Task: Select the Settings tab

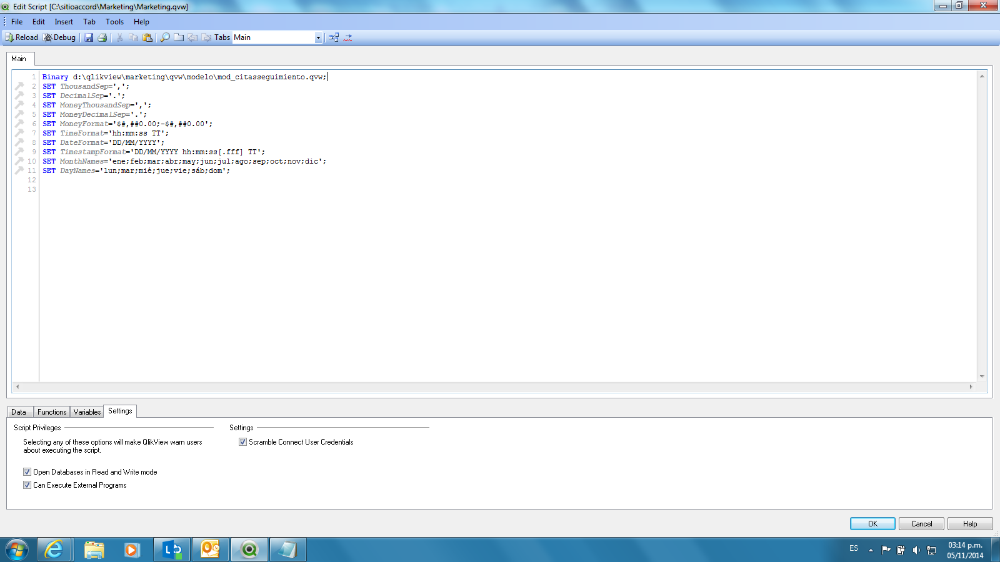Action: [x=120, y=411]
